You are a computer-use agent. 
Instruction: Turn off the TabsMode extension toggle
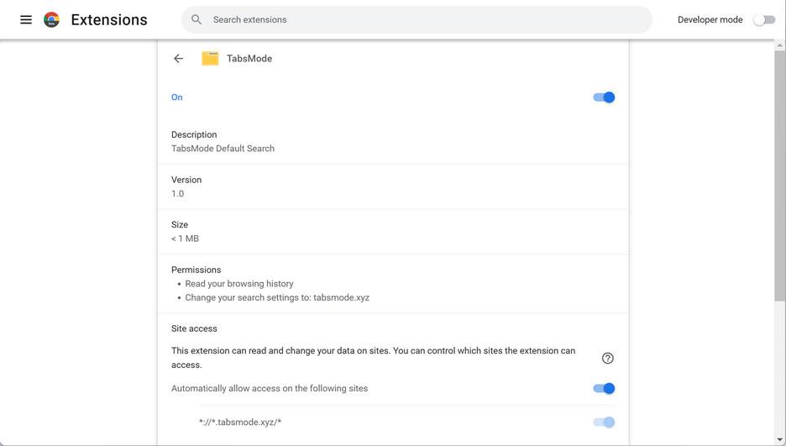tap(604, 97)
